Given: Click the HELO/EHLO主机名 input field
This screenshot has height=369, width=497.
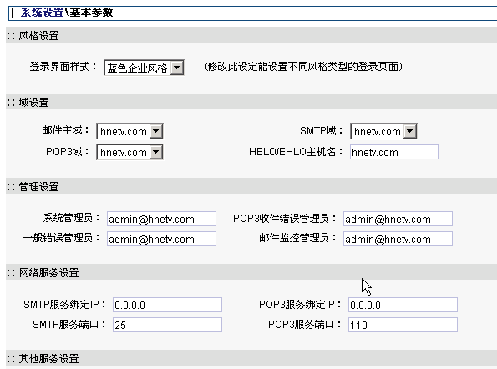Looking at the screenshot, I should (394, 152).
